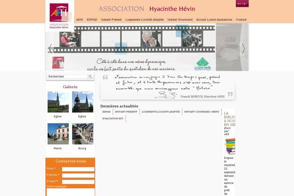Open the first Eglise gallery thumbnail
Image resolution: width=294 pixels, height=196 pixels.
58,102
